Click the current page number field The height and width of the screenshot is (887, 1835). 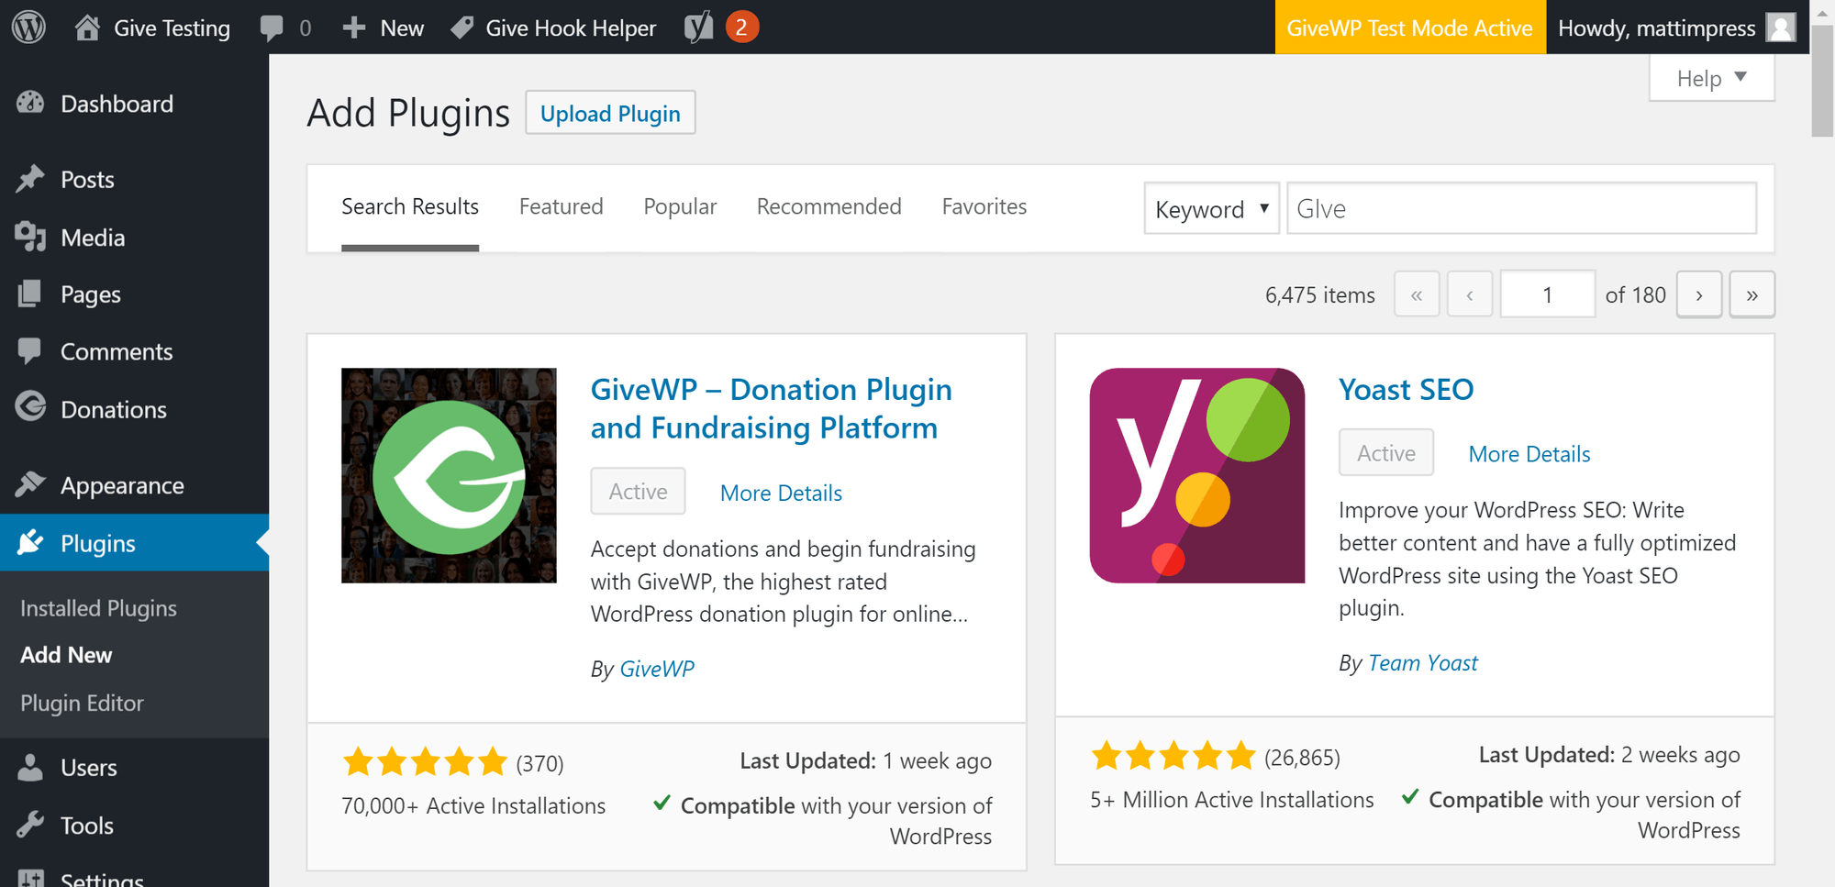[x=1548, y=294]
